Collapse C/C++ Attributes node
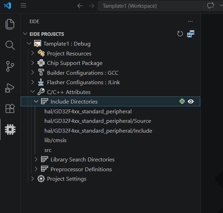This screenshot has width=223, height=213. point(33,92)
